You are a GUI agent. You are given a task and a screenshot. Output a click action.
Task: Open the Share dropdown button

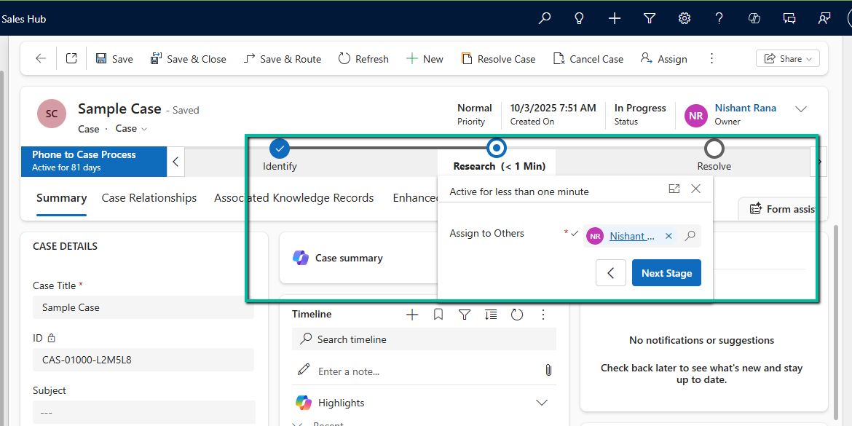(x=788, y=59)
